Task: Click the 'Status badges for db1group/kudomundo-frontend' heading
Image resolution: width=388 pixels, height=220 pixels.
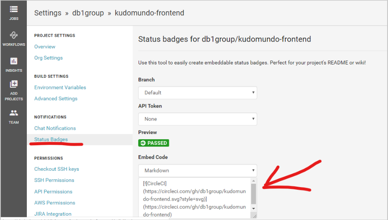Action: (224, 39)
